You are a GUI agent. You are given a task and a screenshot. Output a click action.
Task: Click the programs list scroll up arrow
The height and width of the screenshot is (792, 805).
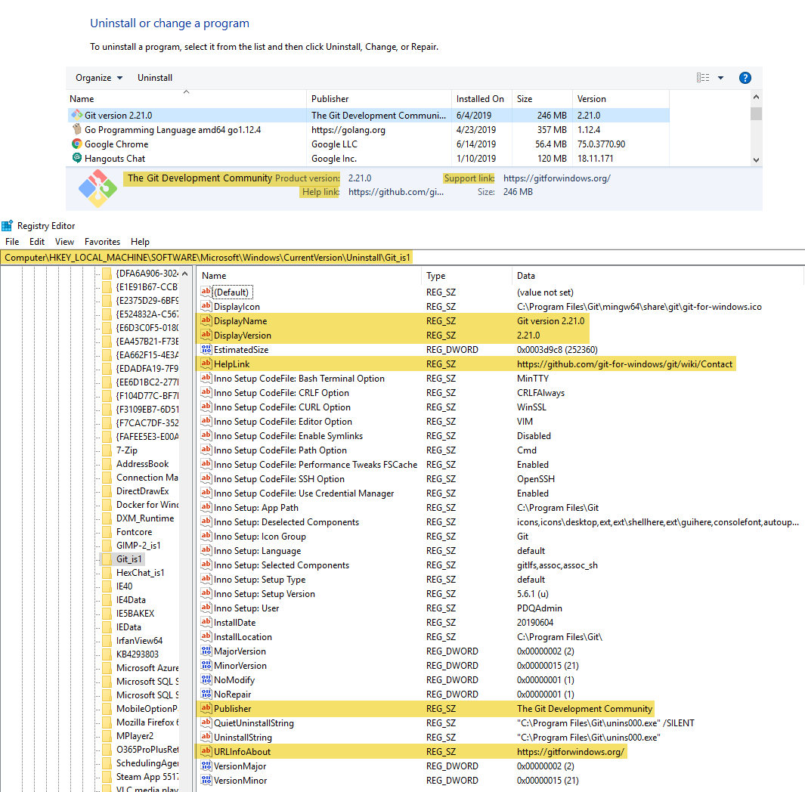756,97
